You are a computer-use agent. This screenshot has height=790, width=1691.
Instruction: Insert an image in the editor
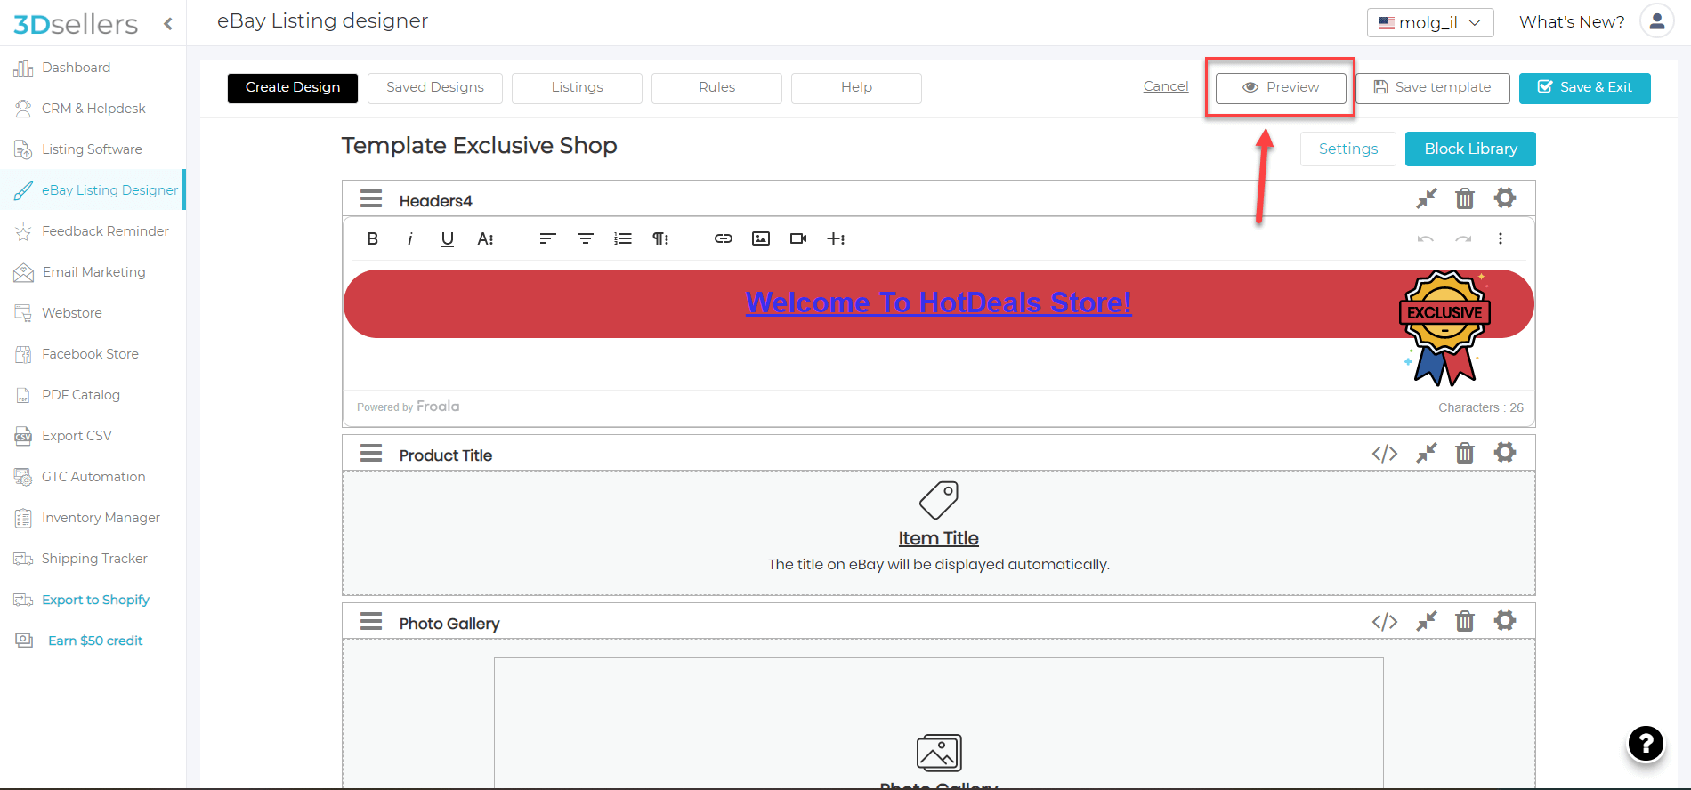(x=761, y=238)
